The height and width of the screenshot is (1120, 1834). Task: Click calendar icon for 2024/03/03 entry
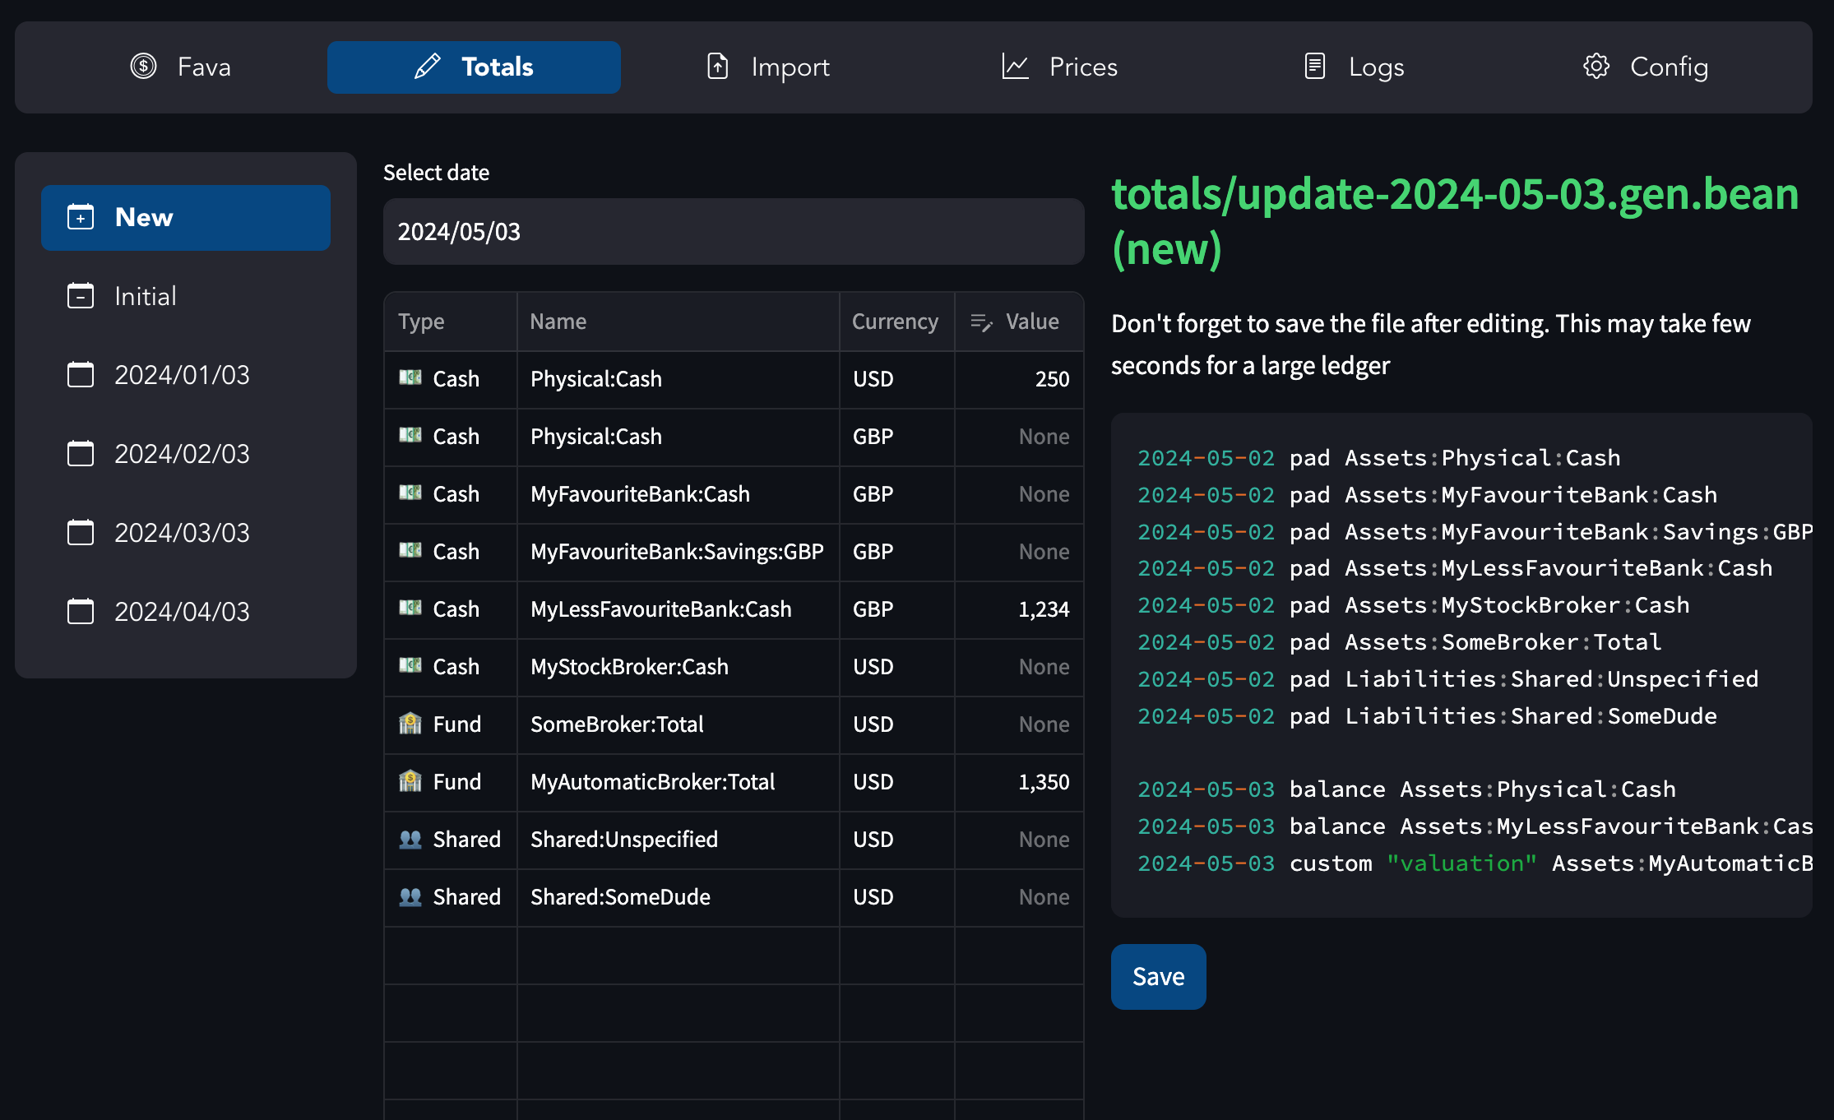(81, 533)
